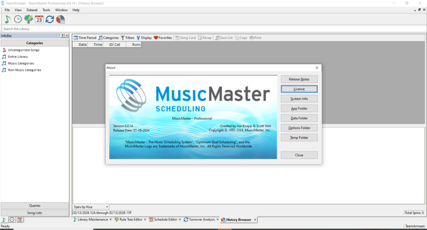Click Release Notes button in About dialog
This screenshot has width=427, height=230.
299,79
